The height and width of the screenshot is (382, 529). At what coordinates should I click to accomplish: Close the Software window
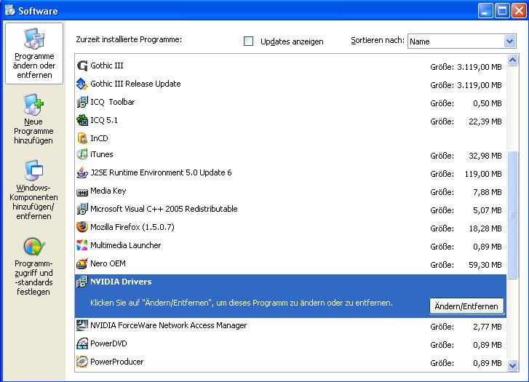520,11
